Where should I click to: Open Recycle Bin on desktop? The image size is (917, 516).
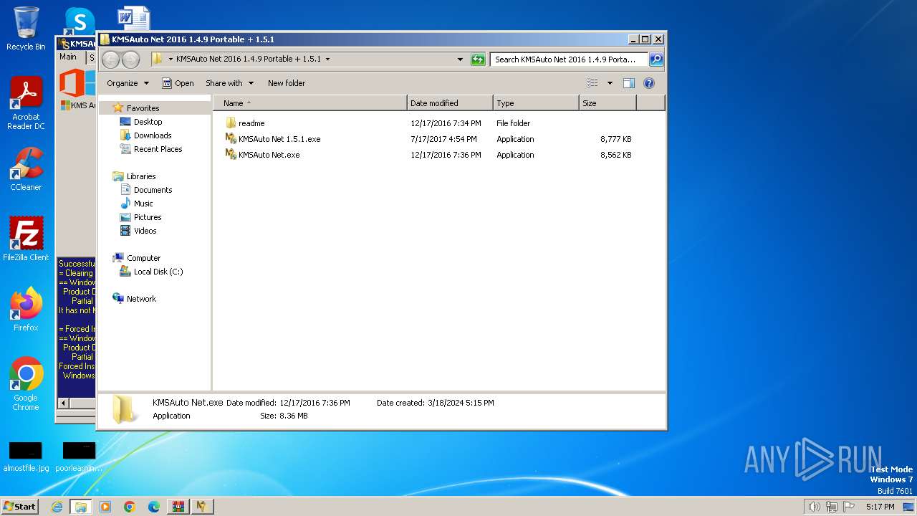click(x=26, y=29)
